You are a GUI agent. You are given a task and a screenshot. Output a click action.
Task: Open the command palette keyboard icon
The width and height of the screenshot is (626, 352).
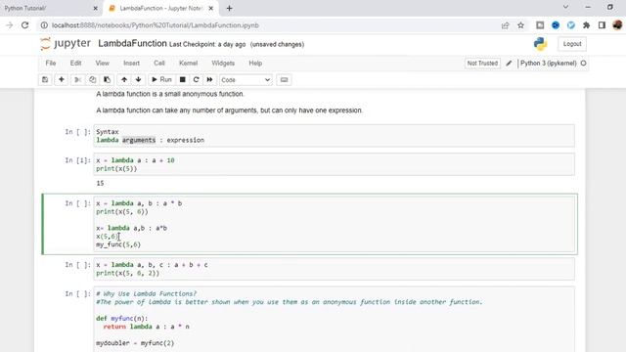284,80
